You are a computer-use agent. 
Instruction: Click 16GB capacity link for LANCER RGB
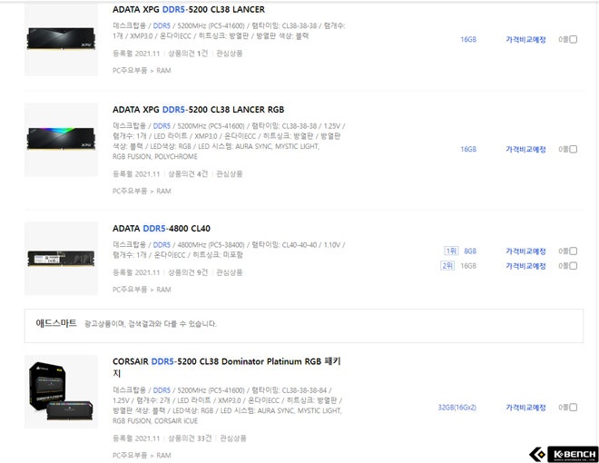(x=468, y=150)
